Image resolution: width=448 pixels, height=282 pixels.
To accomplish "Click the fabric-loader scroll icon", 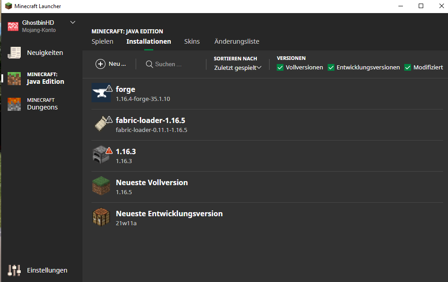I will (101, 124).
